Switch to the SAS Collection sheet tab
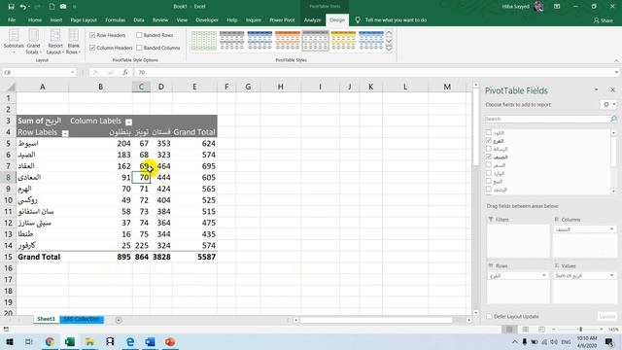The image size is (622, 350). 82,319
